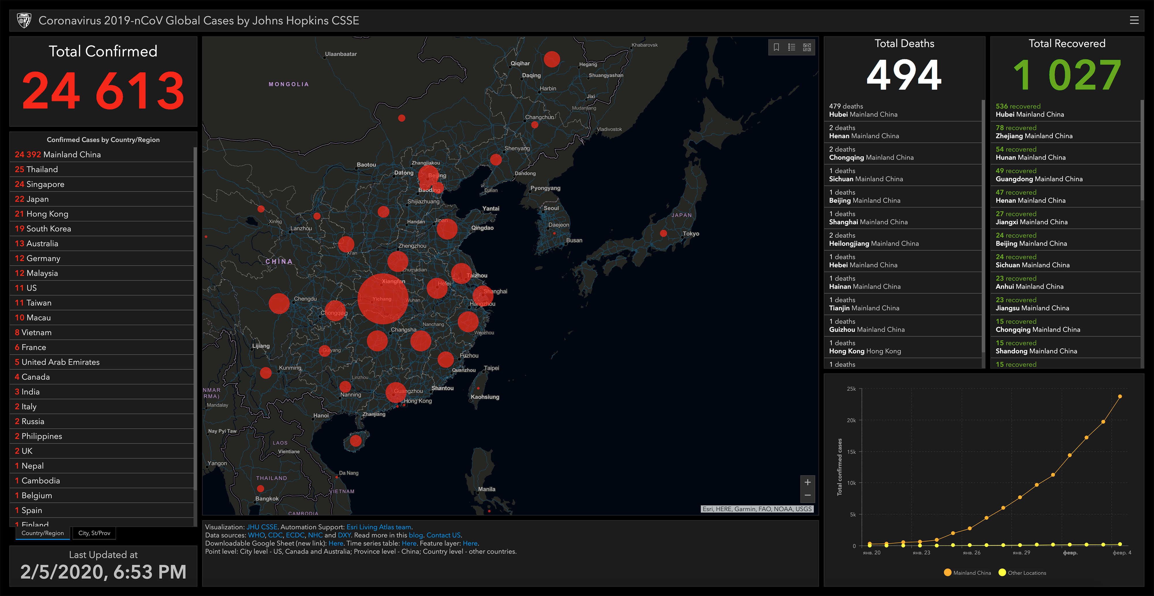Click the 479 deaths Hubei entry
This screenshot has height=596, width=1154.
pos(903,110)
